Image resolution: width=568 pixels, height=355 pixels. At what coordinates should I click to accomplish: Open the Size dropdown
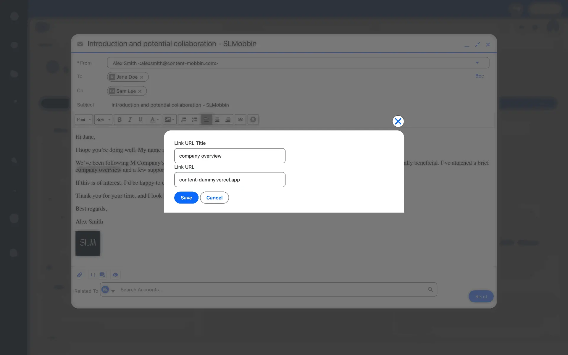click(103, 120)
